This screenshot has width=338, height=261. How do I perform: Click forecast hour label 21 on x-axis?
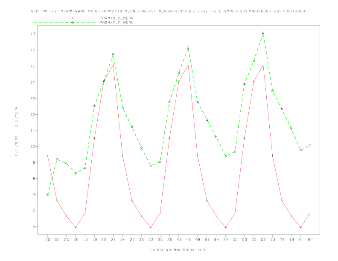coord(113,240)
